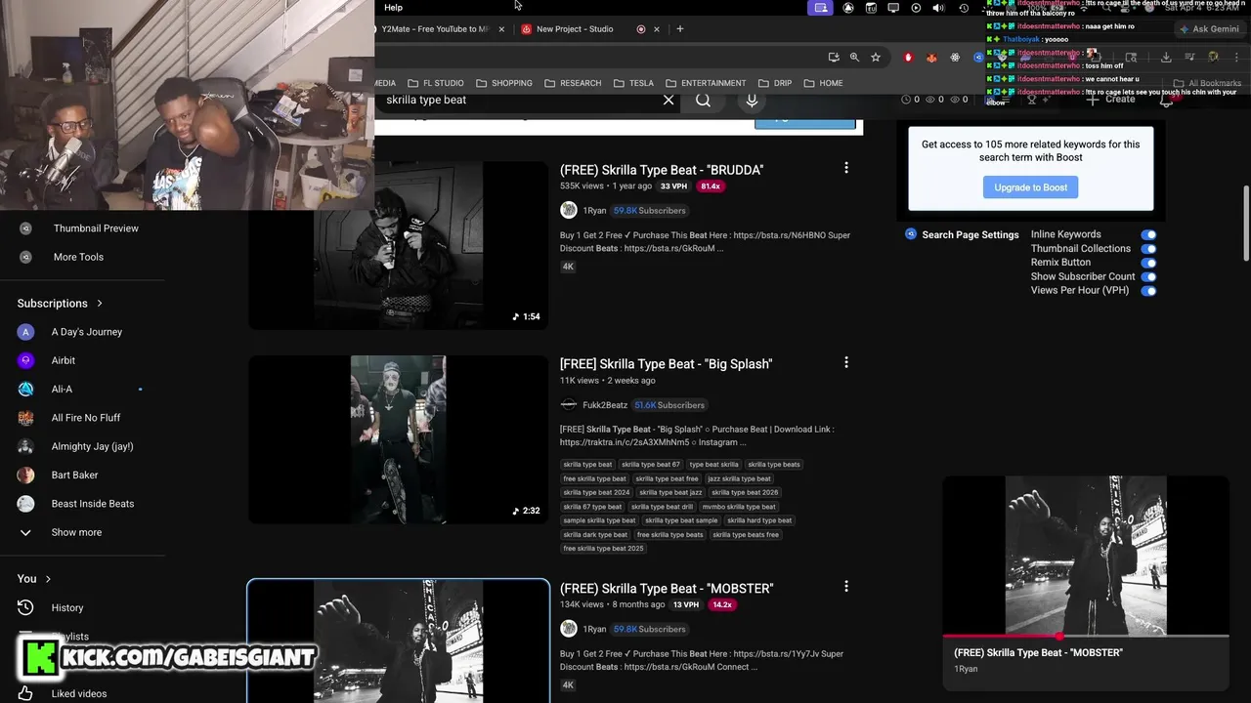Image resolution: width=1251 pixels, height=703 pixels.
Task: Open Big Splash Skrilla Type Beat title
Action: [x=666, y=364]
